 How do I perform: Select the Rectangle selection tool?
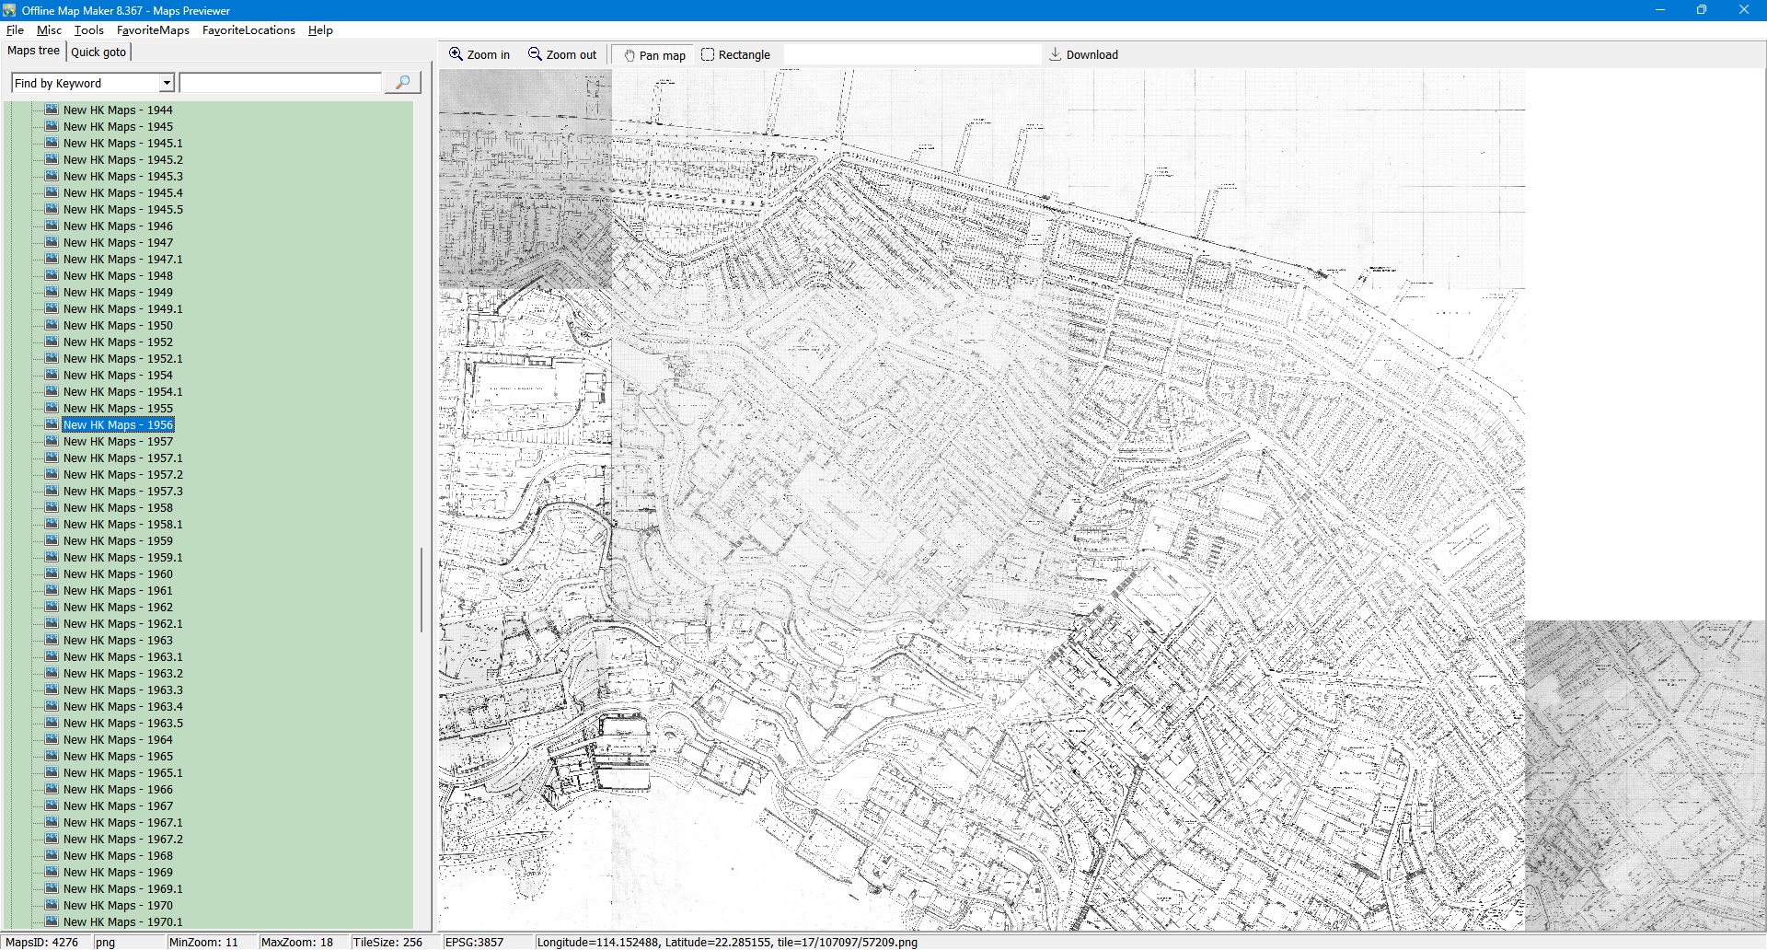tap(735, 55)
